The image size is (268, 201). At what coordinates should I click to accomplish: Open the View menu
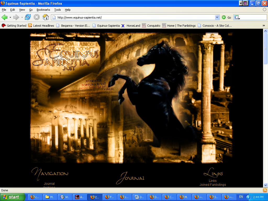pos(22,10)
